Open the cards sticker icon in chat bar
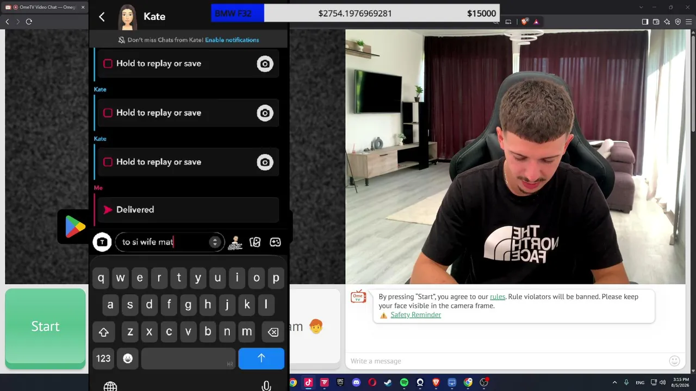This screenshot has width=696, height=391. [x=255, y=242]
